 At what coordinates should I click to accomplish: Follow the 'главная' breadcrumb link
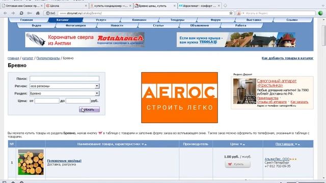coord(13,58)
